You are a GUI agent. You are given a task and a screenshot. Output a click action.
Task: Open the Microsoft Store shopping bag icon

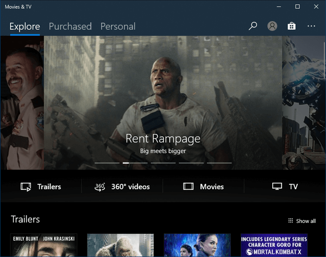pos(291,26)
